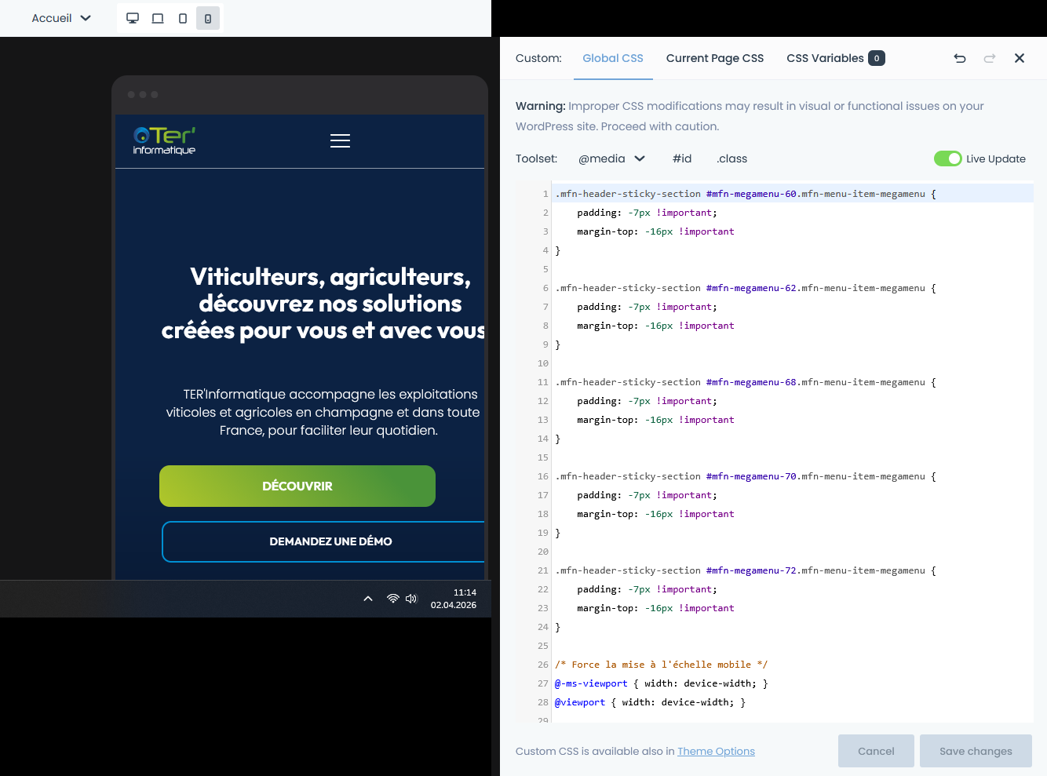Select mobile viewport icon
Screen dimensions: 1047x776
pos(208,18)
